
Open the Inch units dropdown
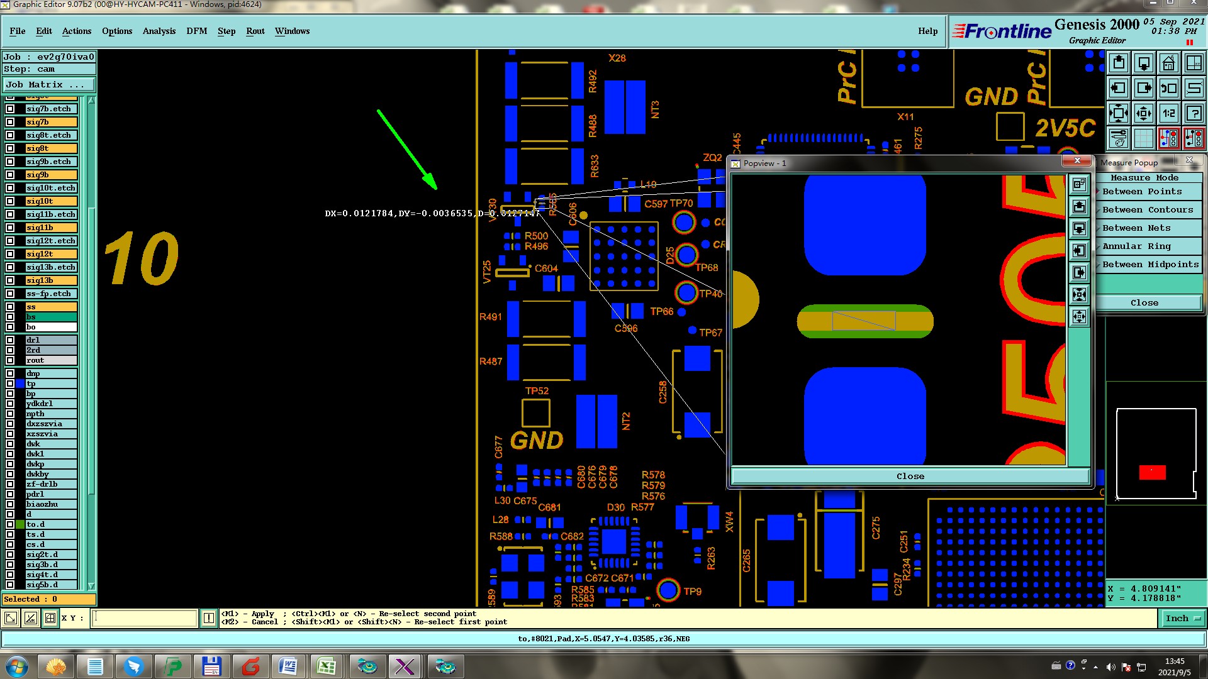(1183, 619)
